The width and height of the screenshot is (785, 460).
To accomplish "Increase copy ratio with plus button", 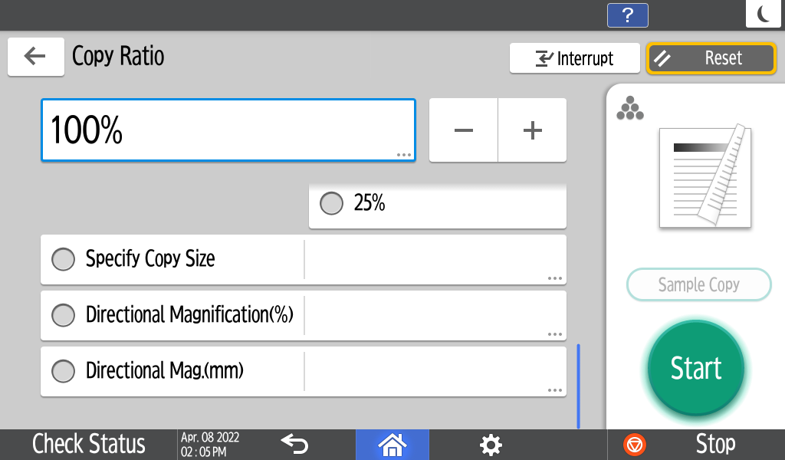I will pos(532,130).
